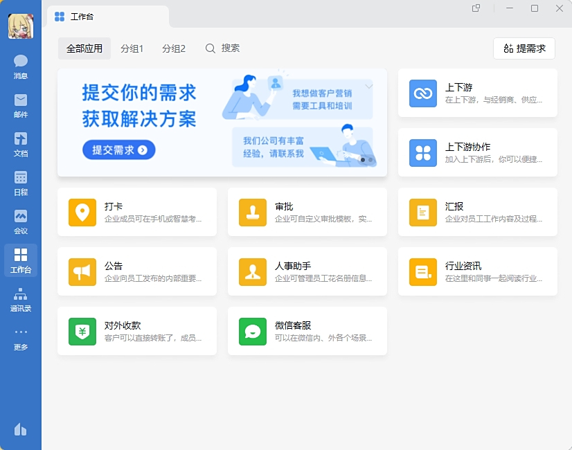
Task: Open the 文档 (Documents) sidebar icon
Action: point(20,143)
